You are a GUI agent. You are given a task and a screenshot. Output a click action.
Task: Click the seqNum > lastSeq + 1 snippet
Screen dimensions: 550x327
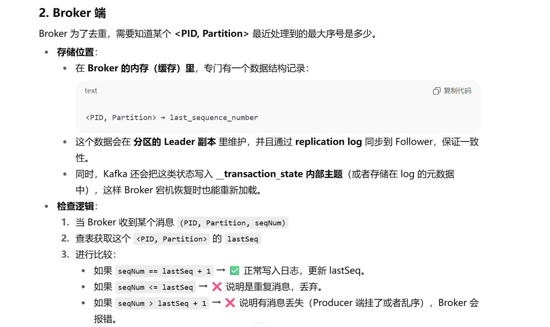[x=162, y=303]
